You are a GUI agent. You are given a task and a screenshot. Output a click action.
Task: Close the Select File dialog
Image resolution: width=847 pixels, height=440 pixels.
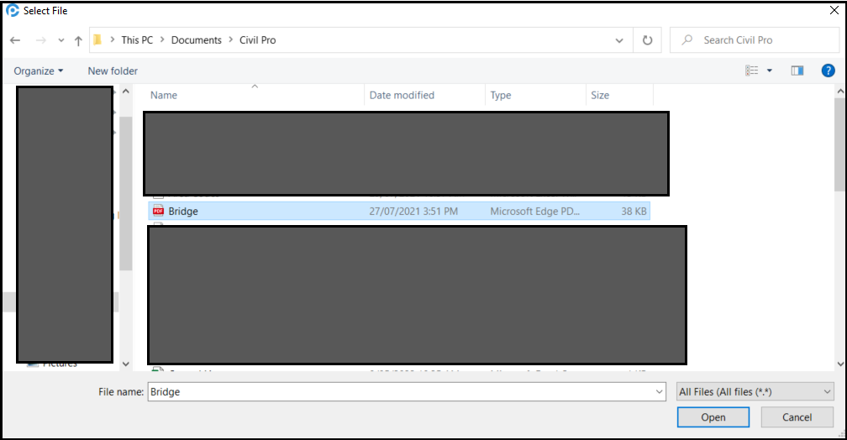coord(834,11)
